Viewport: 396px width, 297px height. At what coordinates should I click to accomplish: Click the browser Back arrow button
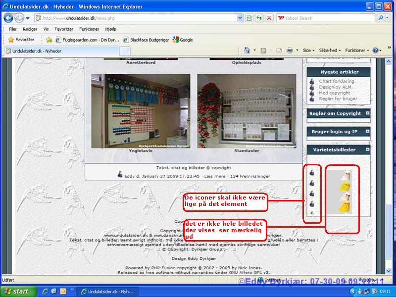8,18
